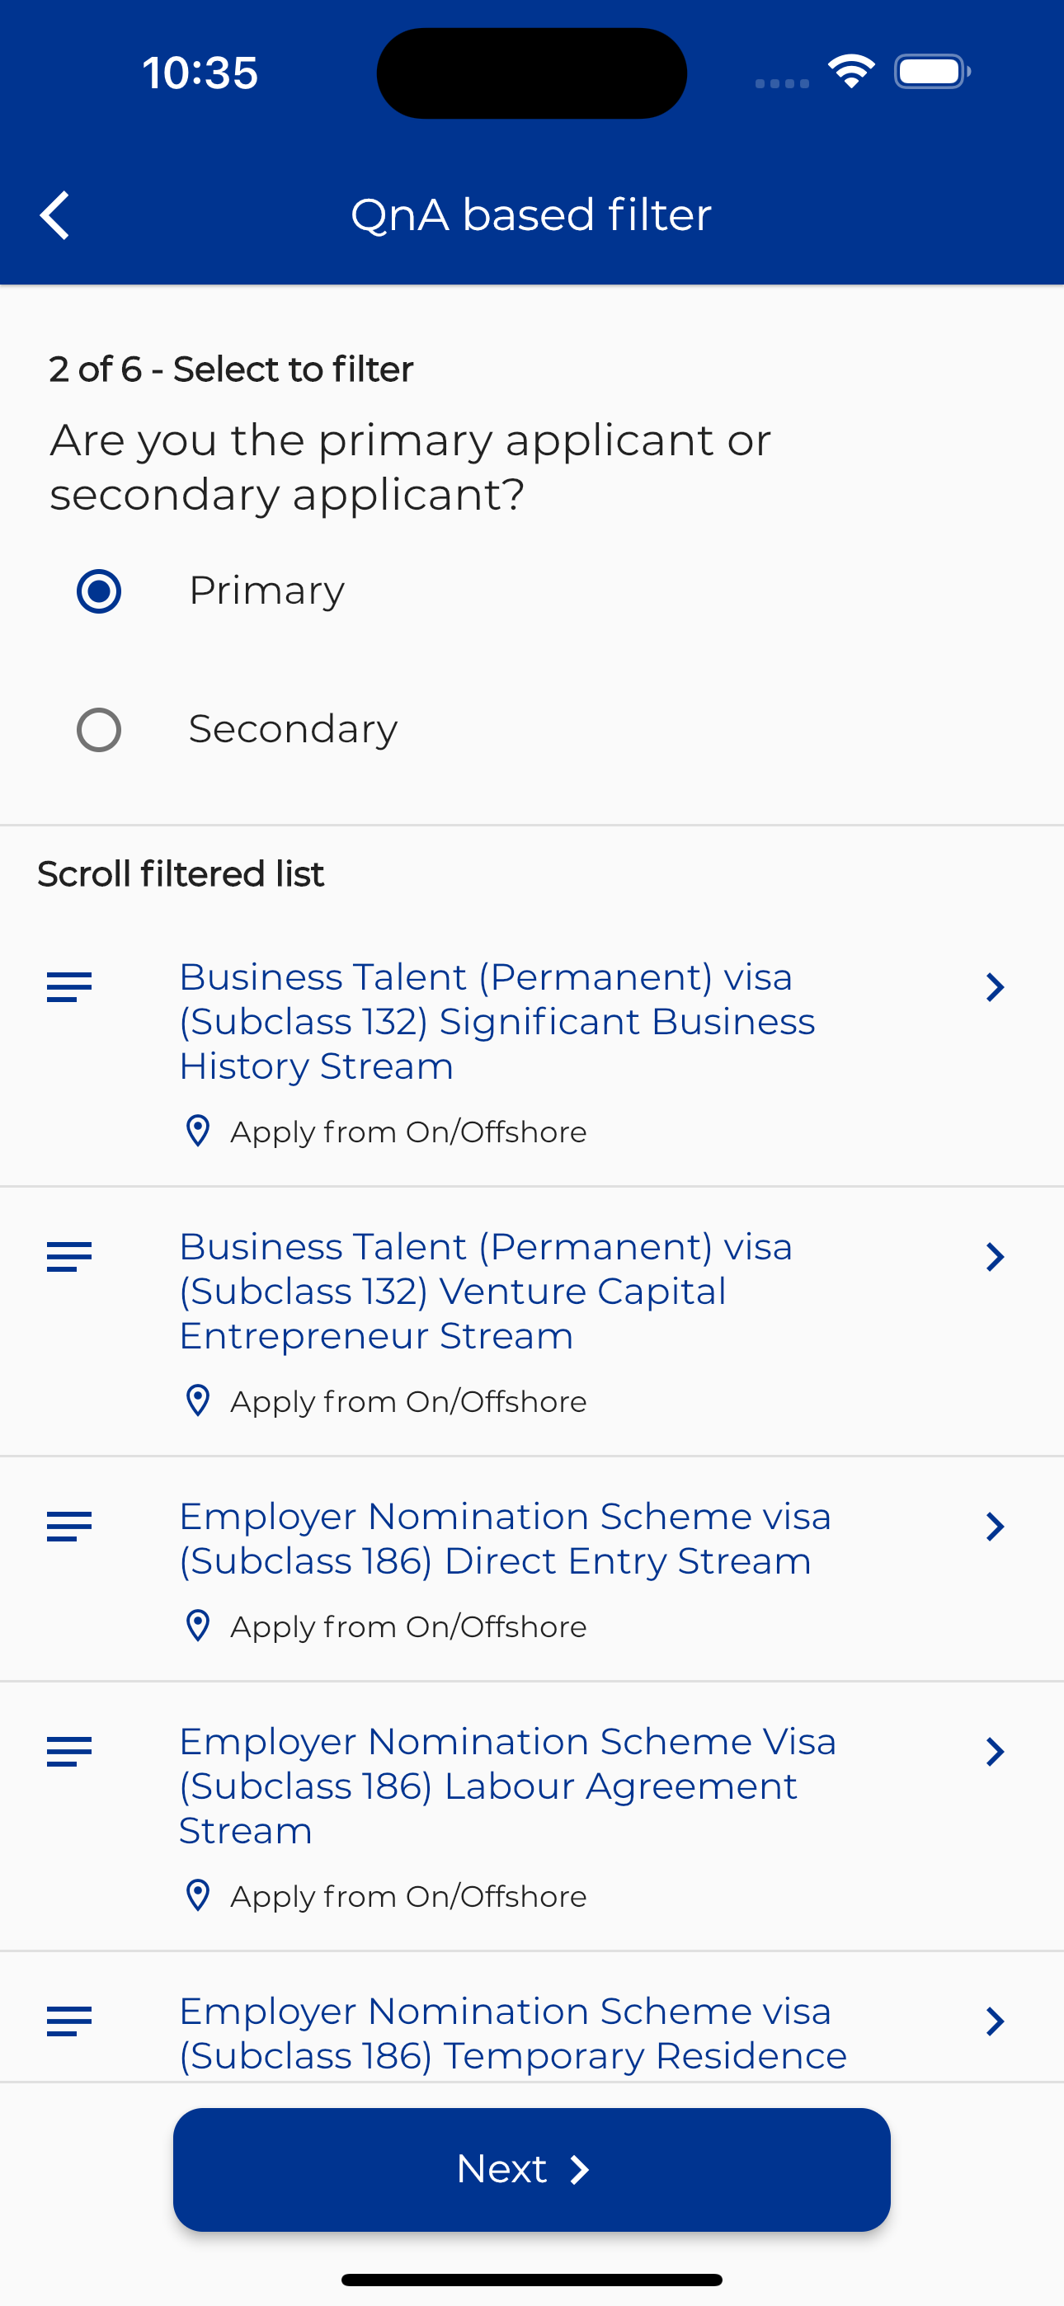Screen dimensions: 1064x2306
Task: Click list icon beside Significant Business History Stream
Action: coord(69,986)
